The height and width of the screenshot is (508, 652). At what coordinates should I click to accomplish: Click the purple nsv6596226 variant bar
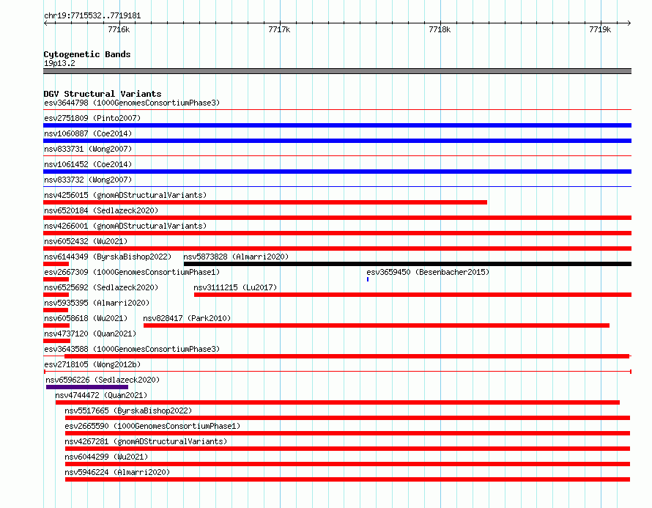coord(87,387)
